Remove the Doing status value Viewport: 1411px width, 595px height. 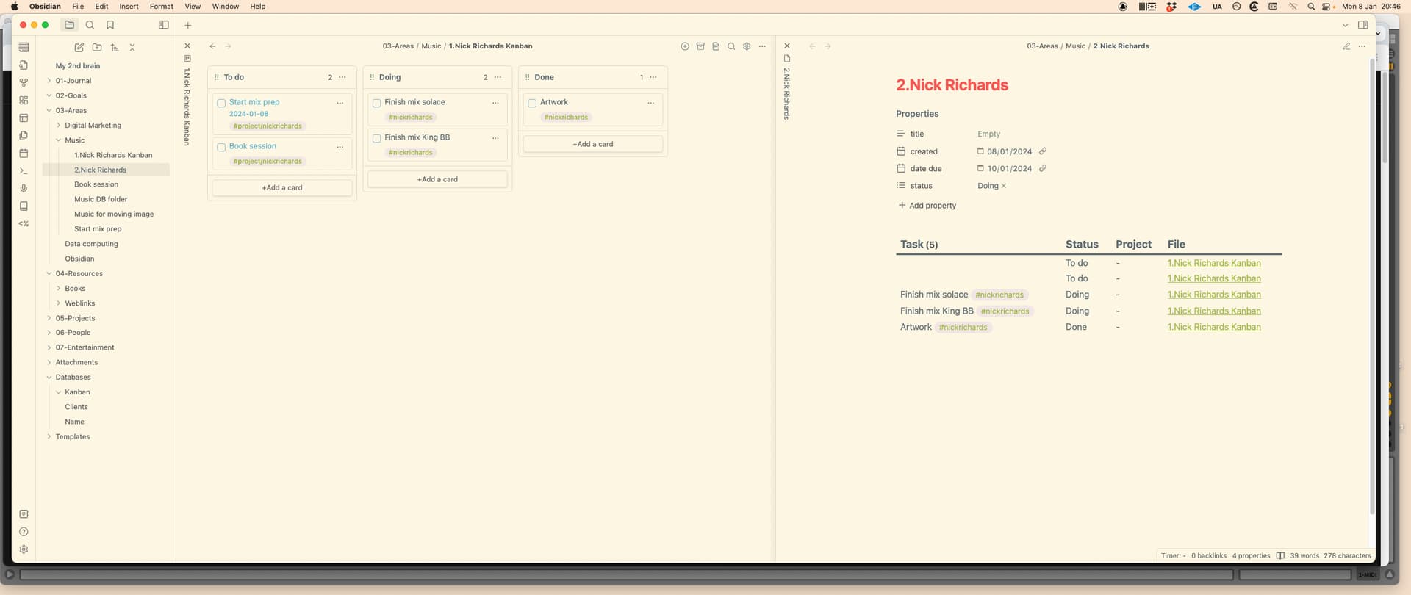1004,186
